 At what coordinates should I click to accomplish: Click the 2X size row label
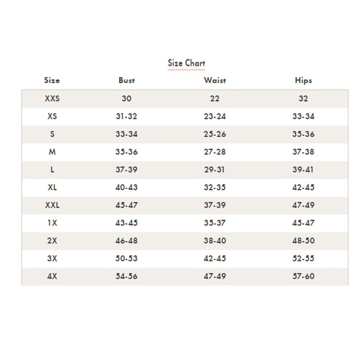coord(52,241)
